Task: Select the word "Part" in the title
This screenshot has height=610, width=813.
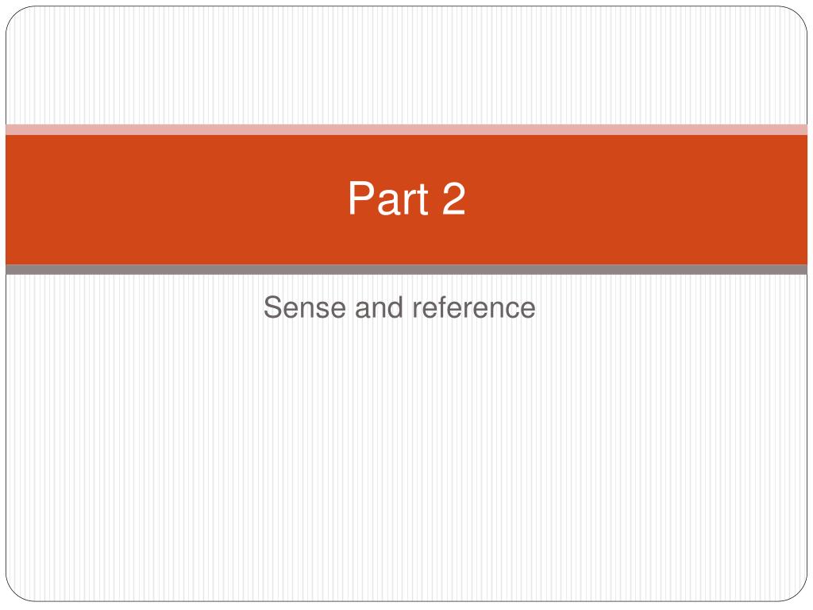Action: (388, 198)
